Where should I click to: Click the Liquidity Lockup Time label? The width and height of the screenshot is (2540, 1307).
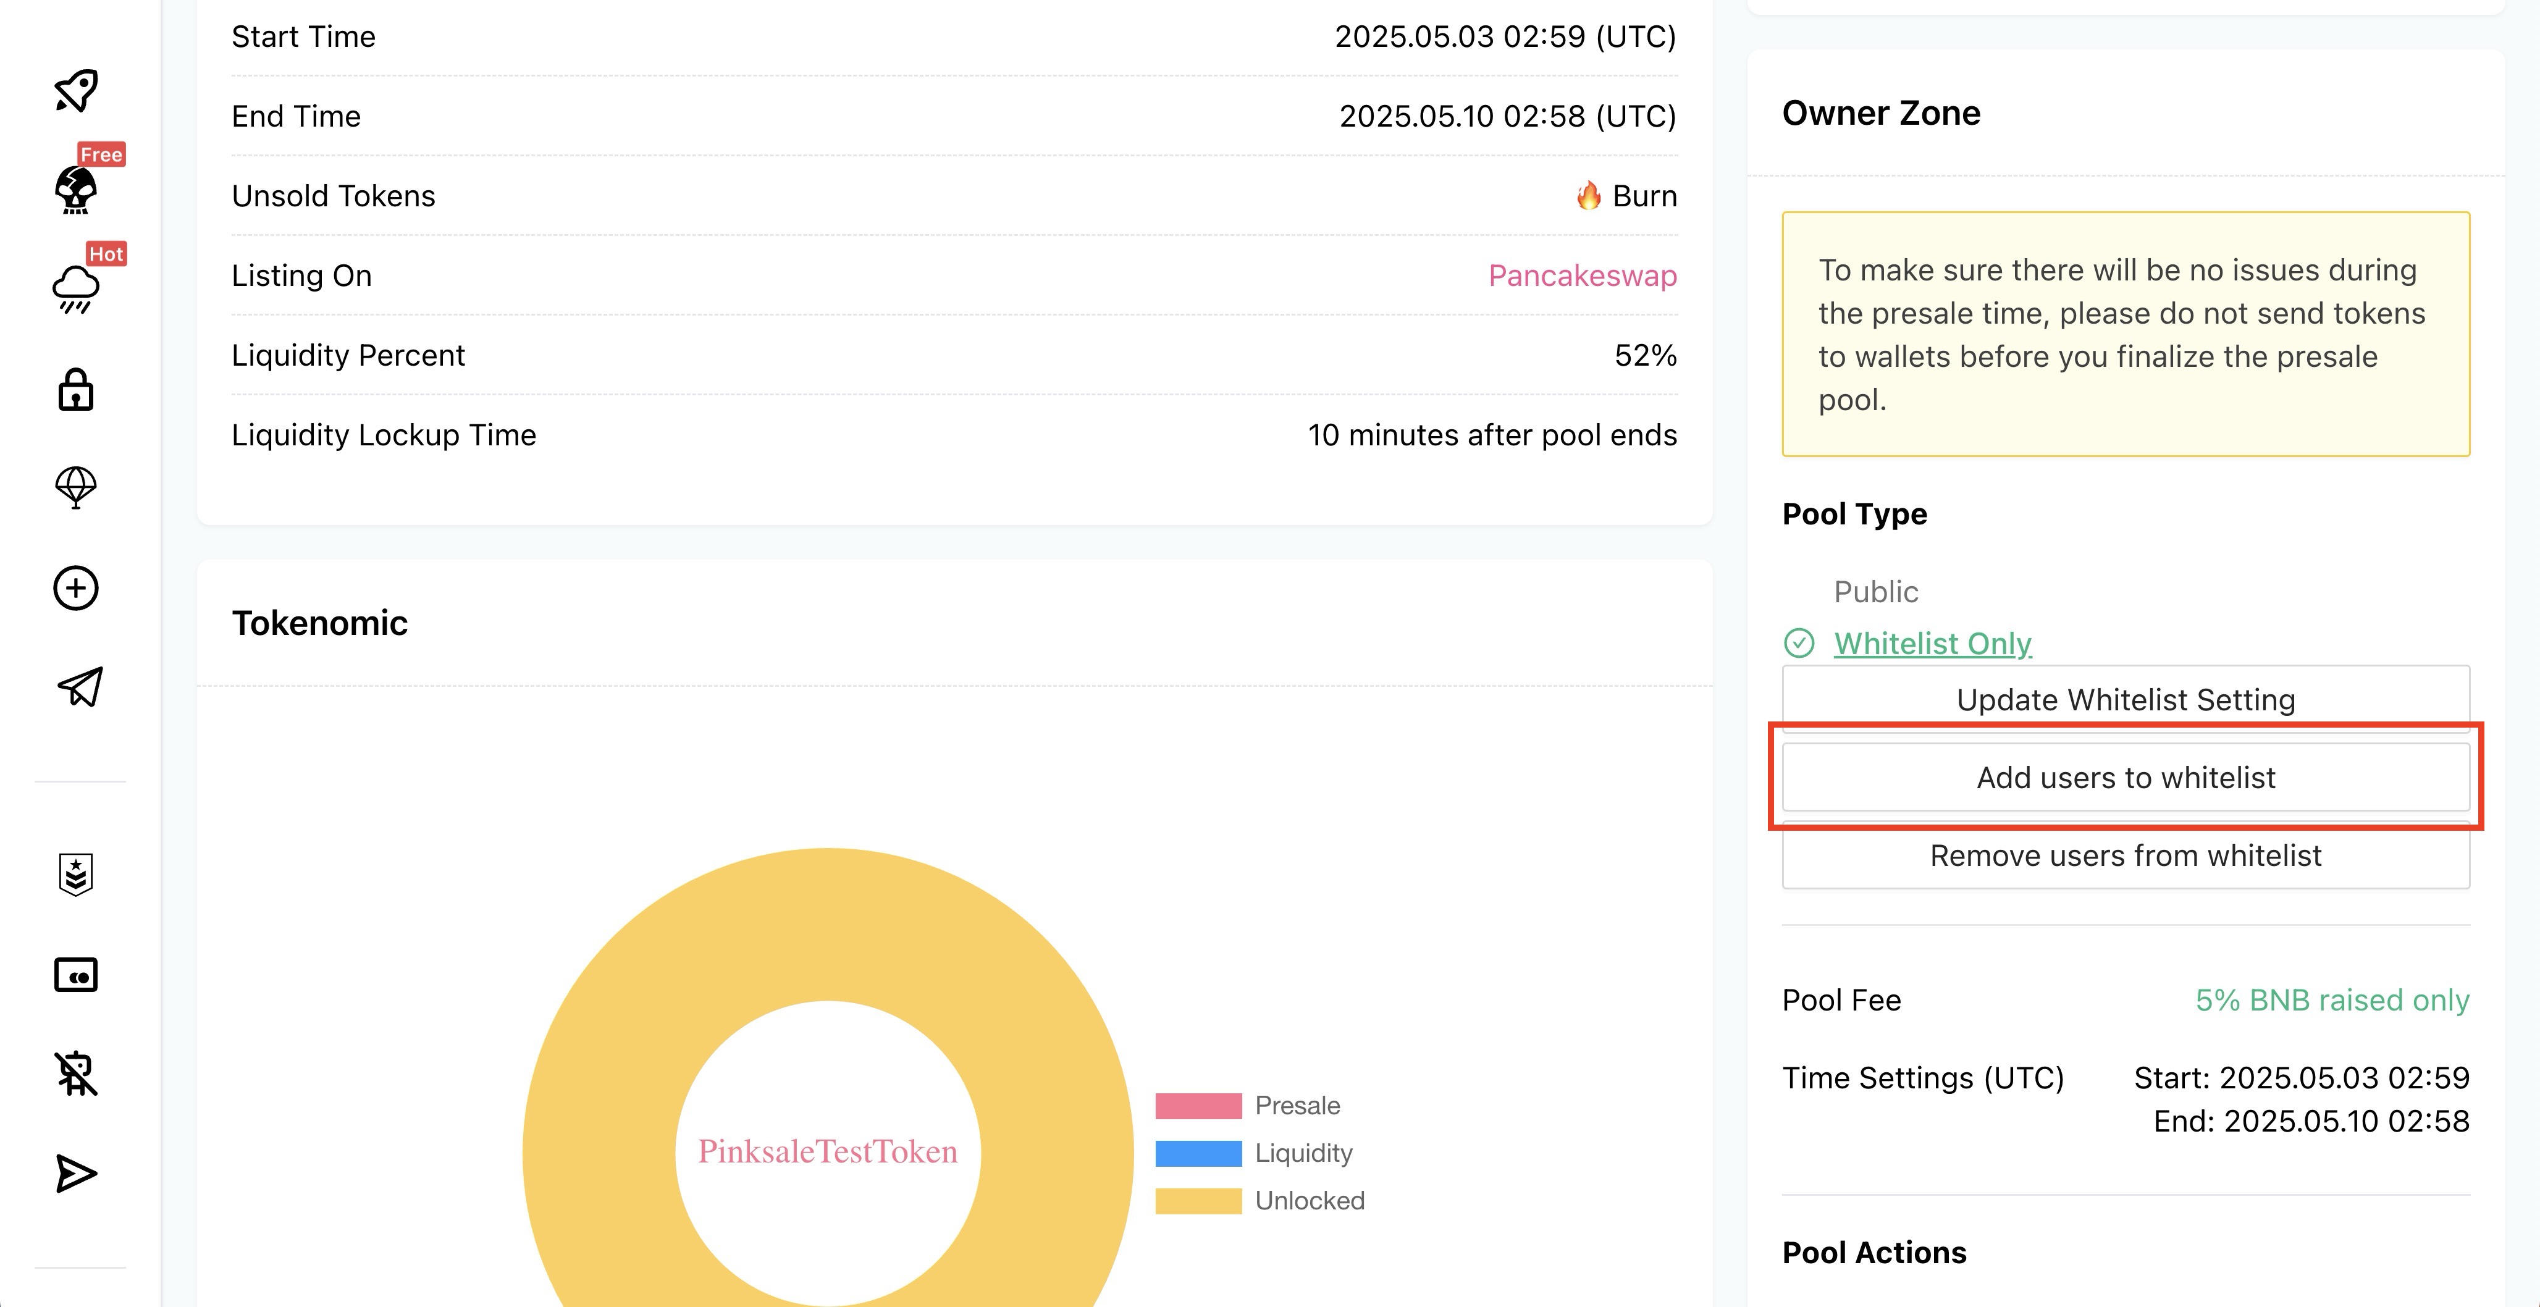click(x=384, y=435)
